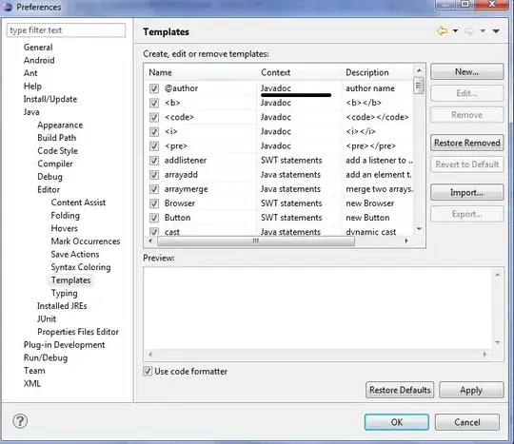Click the template list scroll-up arrow
Screen dimensions: 514x444
click(x=419, y=70)
